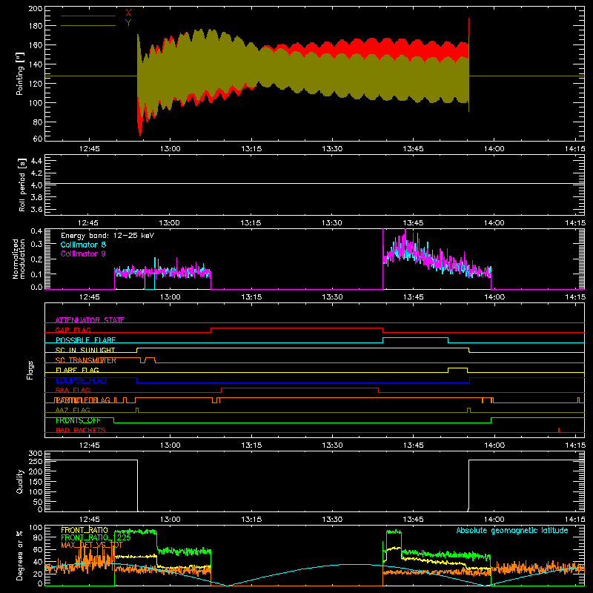Click the ECLIPSE_FLAG label
Viewport: 593px width, 593px height.
pyautogui.click(x=81, y=380)
